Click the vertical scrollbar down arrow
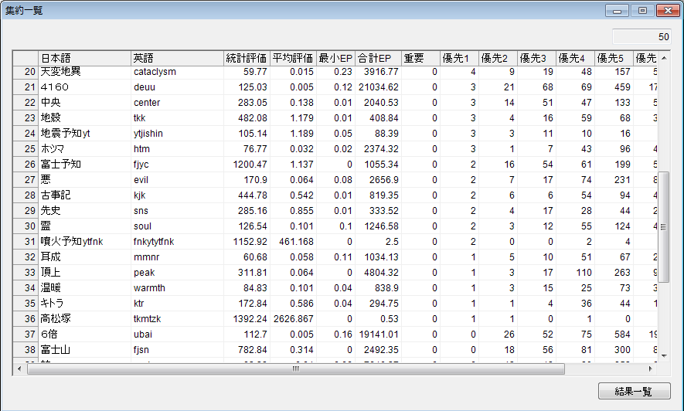The image size is (684, 411). (664, 355)
